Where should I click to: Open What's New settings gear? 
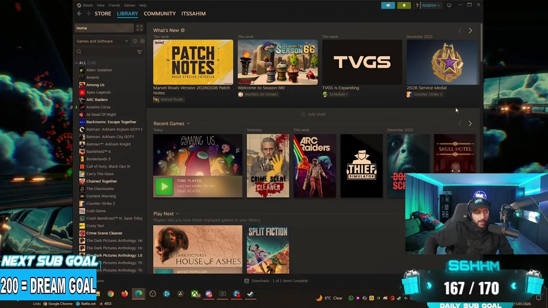pyautogui.click(x=183, y=30)
